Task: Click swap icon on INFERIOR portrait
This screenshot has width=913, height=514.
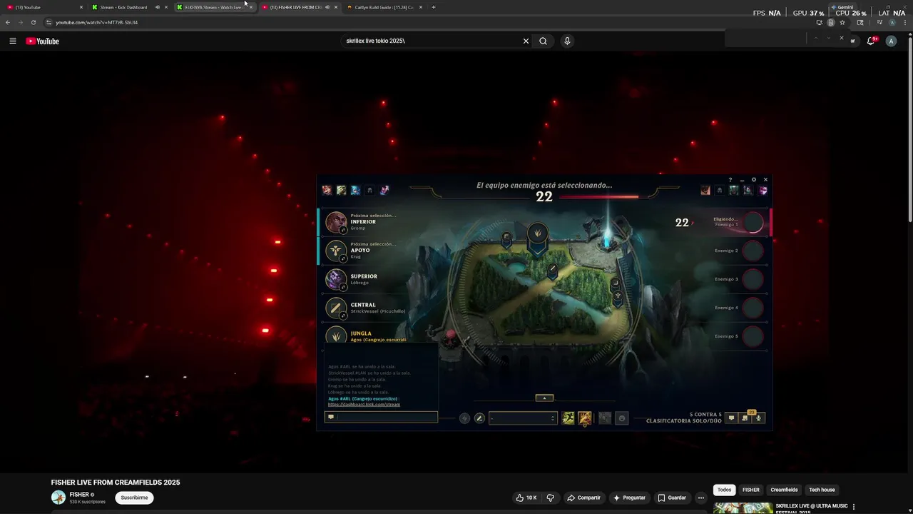Action: (343, 230)
